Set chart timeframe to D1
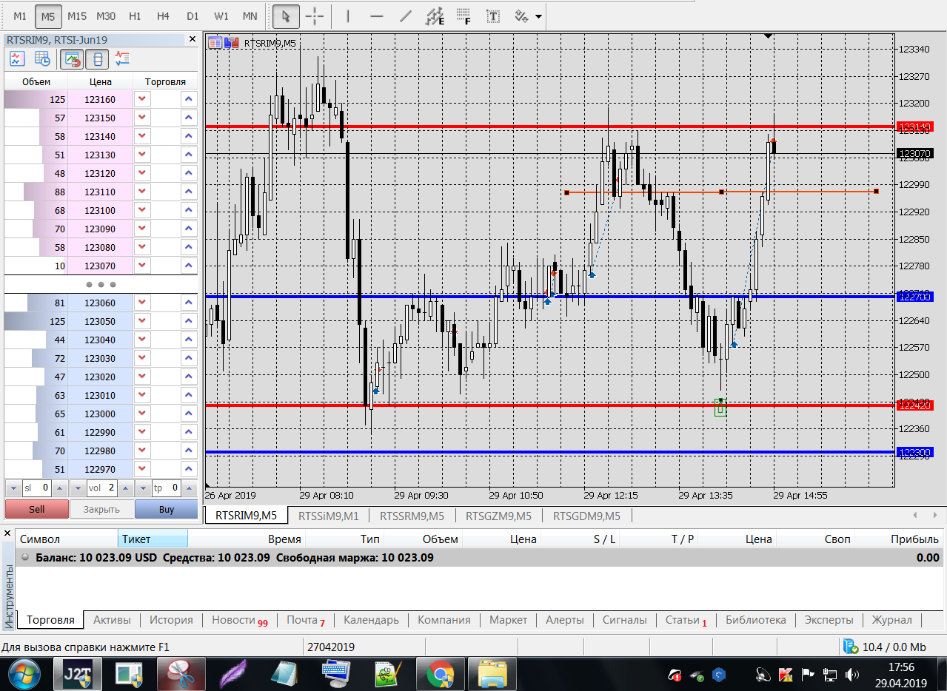Image resolution: width=947 pixels, height=691 pixels. [193, 16]
